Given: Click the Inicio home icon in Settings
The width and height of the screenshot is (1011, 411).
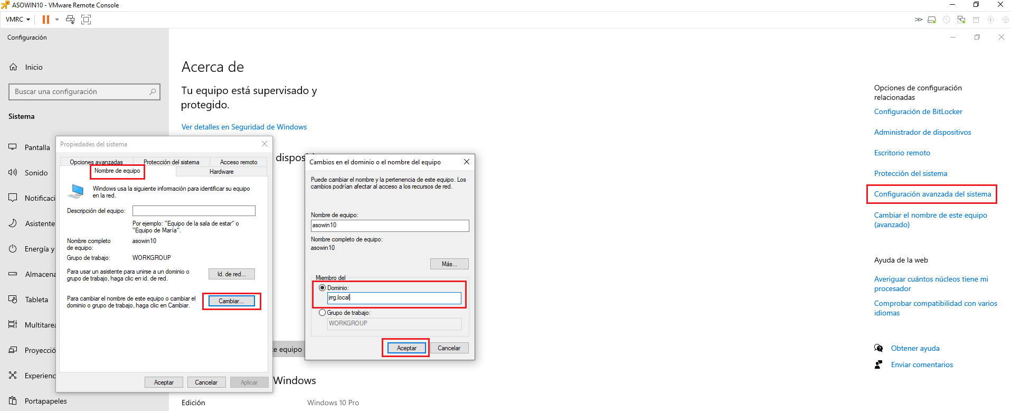Looking at the screenshot, I should click(14, 67).
